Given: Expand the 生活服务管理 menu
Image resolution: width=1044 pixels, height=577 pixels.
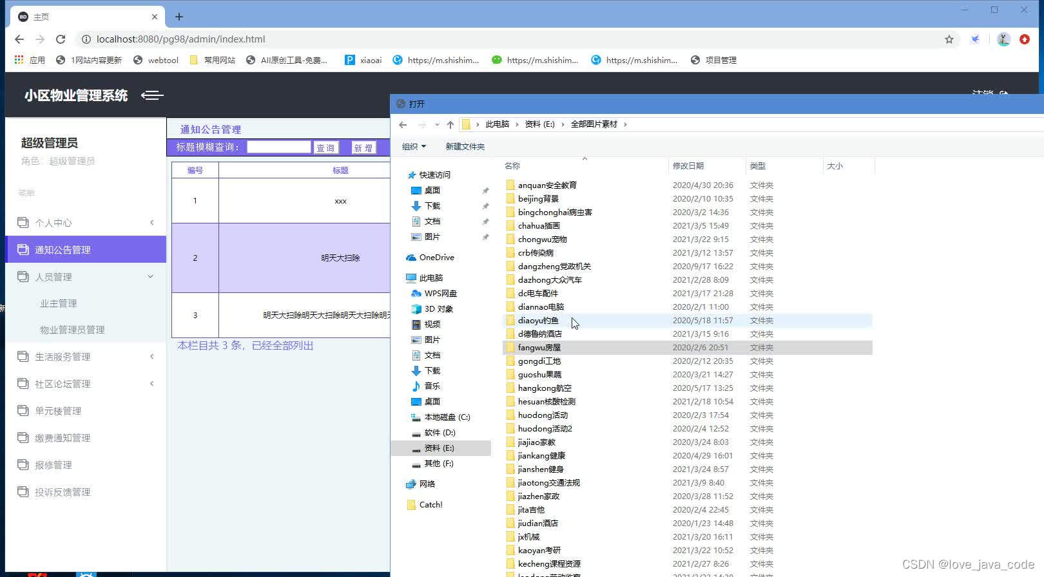Looking at the screenshot, I should (86, 357).
